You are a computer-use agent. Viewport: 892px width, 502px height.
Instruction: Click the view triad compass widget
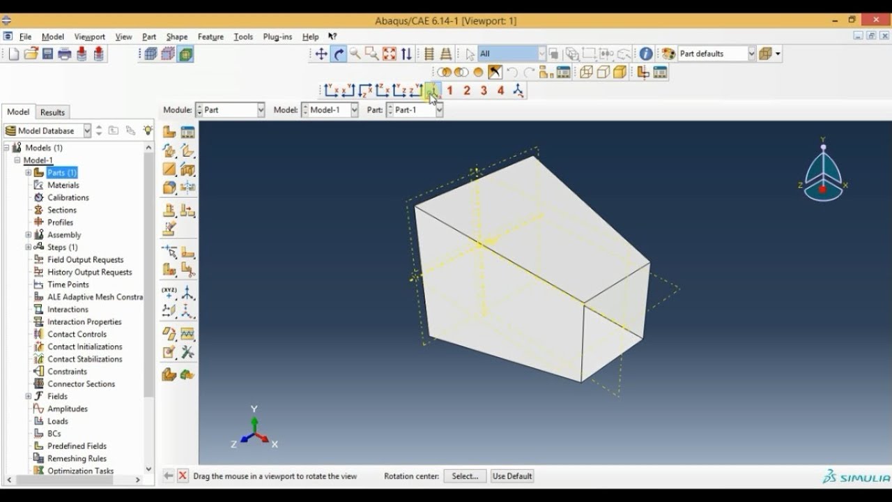tap(823, 169)
